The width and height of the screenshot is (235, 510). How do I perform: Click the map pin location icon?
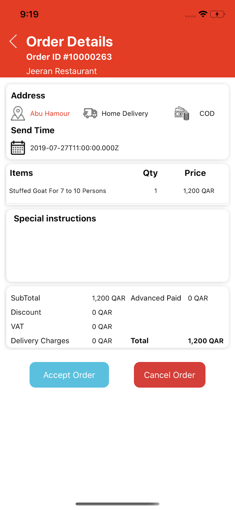(x=18, y=113)
